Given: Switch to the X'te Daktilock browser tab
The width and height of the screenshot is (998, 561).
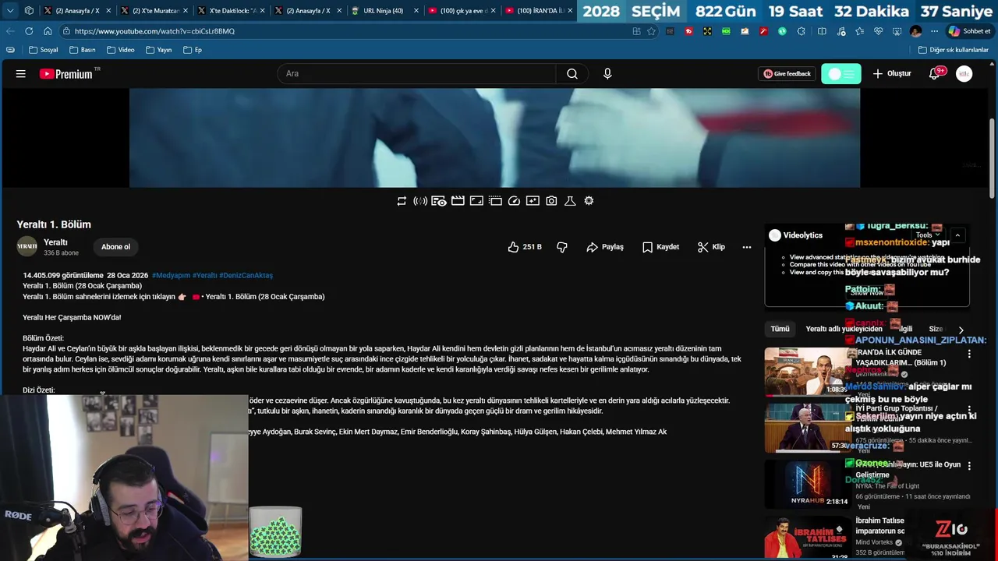Looking at the screenshot, I should [x=231, y=11].
